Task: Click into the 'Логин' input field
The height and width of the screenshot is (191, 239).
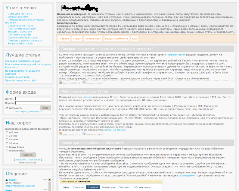Action: click(x=33, y=98)
